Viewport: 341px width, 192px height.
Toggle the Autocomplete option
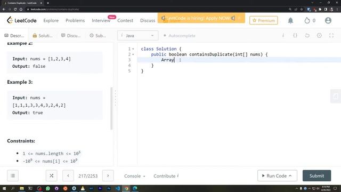180,36
